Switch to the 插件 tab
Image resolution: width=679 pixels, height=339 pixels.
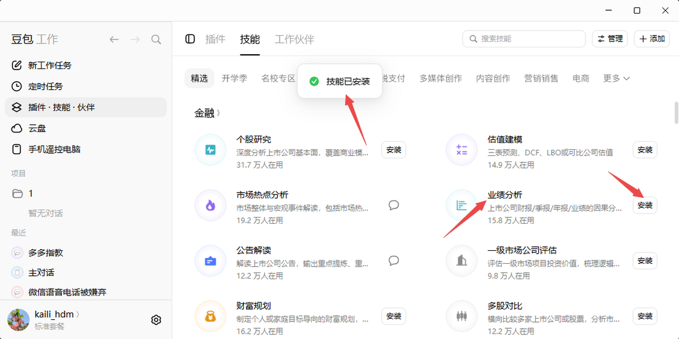[215, 39]
